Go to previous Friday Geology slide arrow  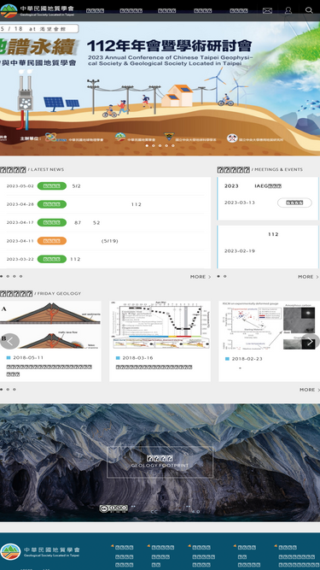[9, 341]
